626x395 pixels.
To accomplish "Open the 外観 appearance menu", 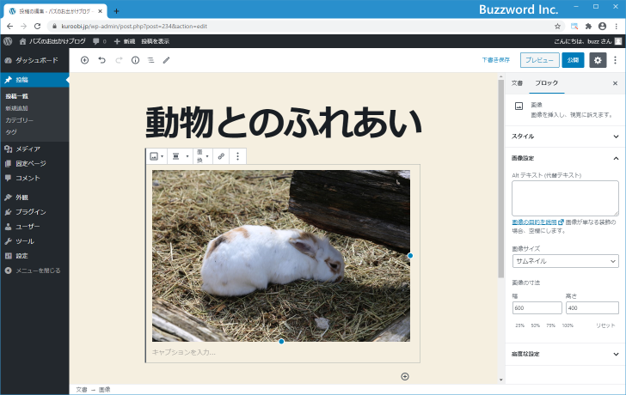I will coord(34,197).
